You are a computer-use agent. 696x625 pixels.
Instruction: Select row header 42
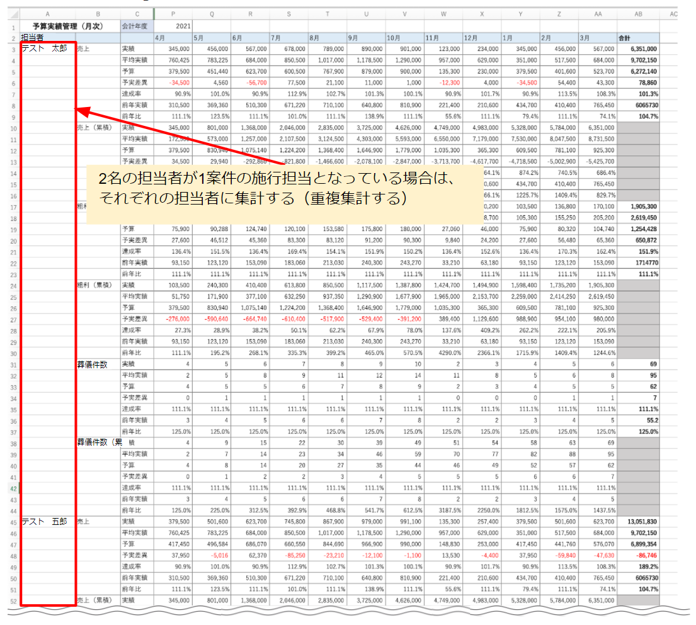pyautogui.click(x=13, y=488)
